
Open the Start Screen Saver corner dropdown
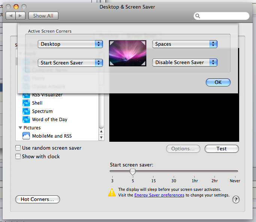[70, 63]
